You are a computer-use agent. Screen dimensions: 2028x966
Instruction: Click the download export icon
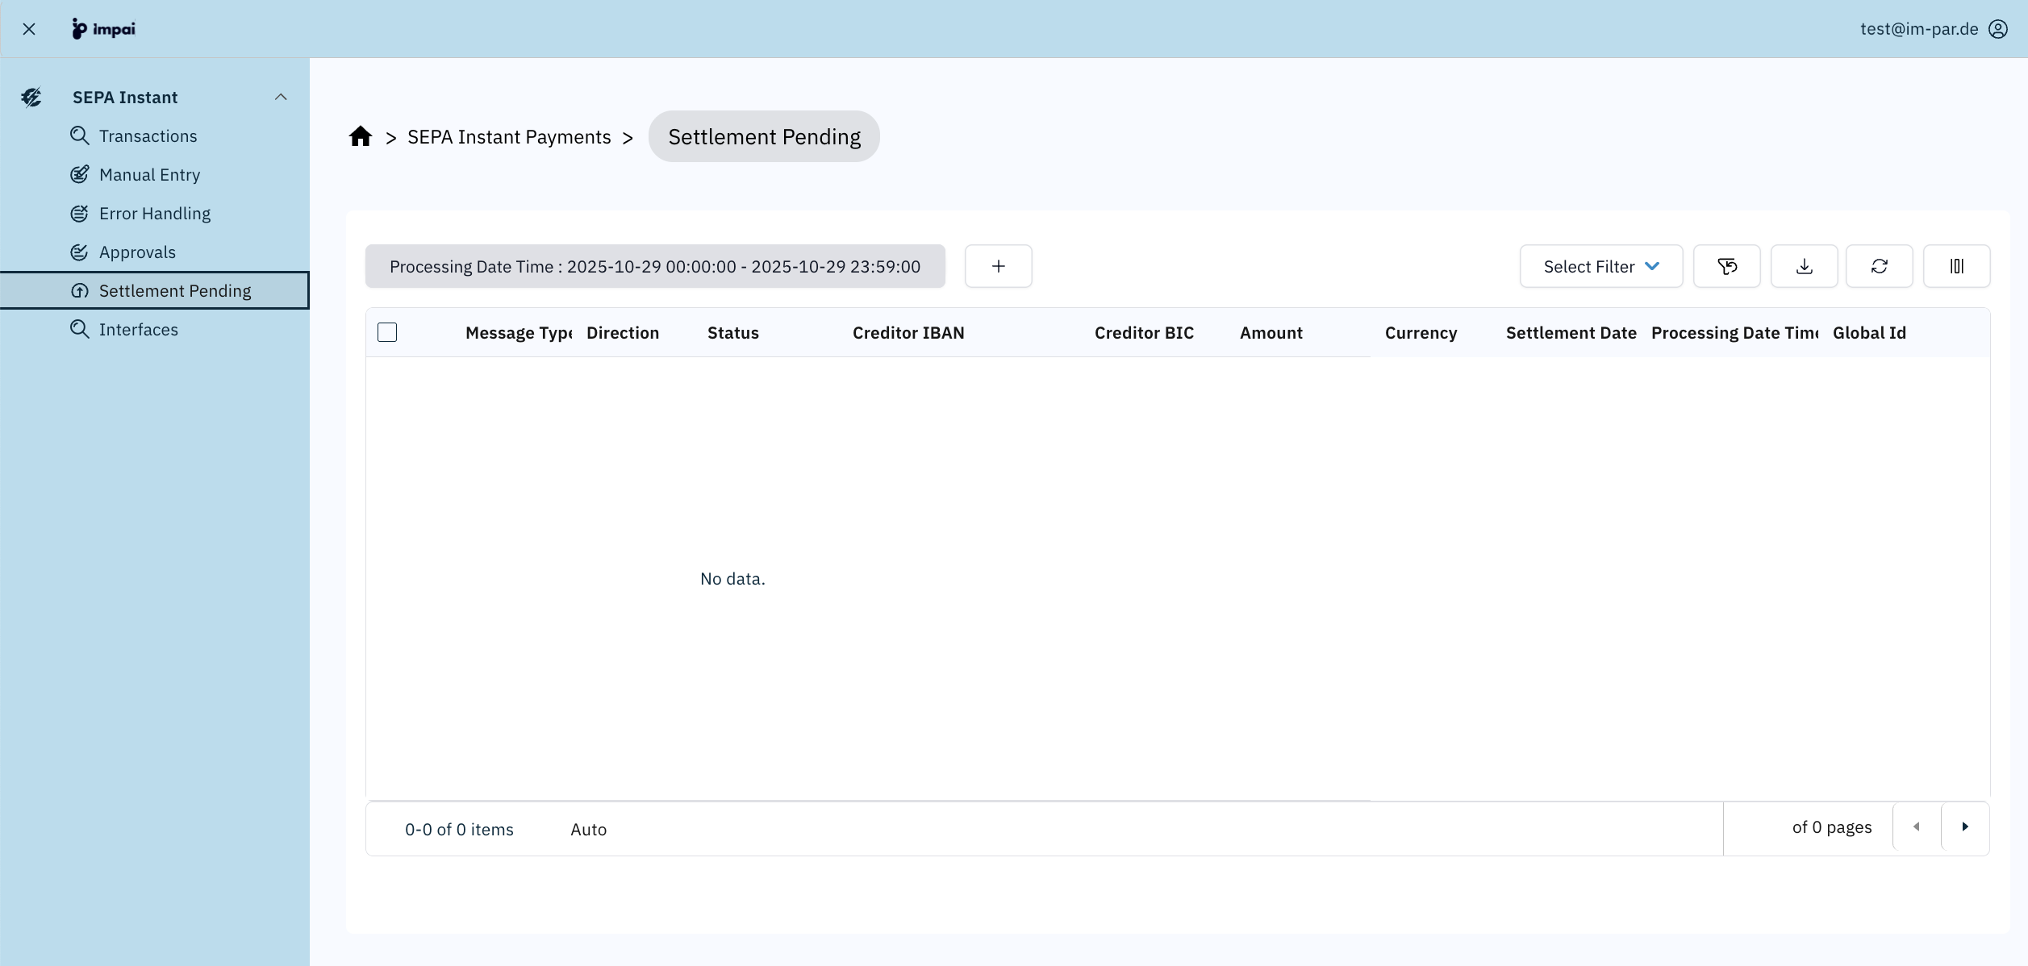1804,266
